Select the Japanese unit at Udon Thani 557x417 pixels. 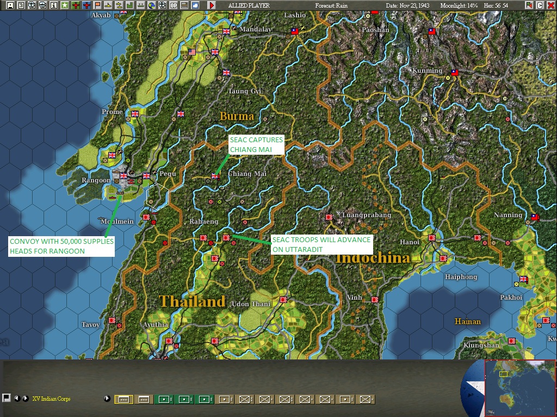283,300
